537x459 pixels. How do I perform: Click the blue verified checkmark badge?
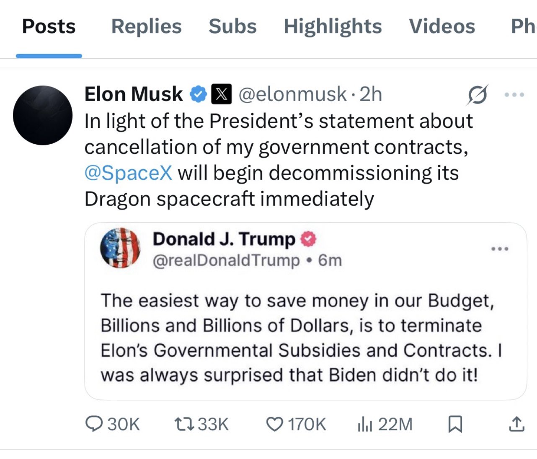[198, 94]
